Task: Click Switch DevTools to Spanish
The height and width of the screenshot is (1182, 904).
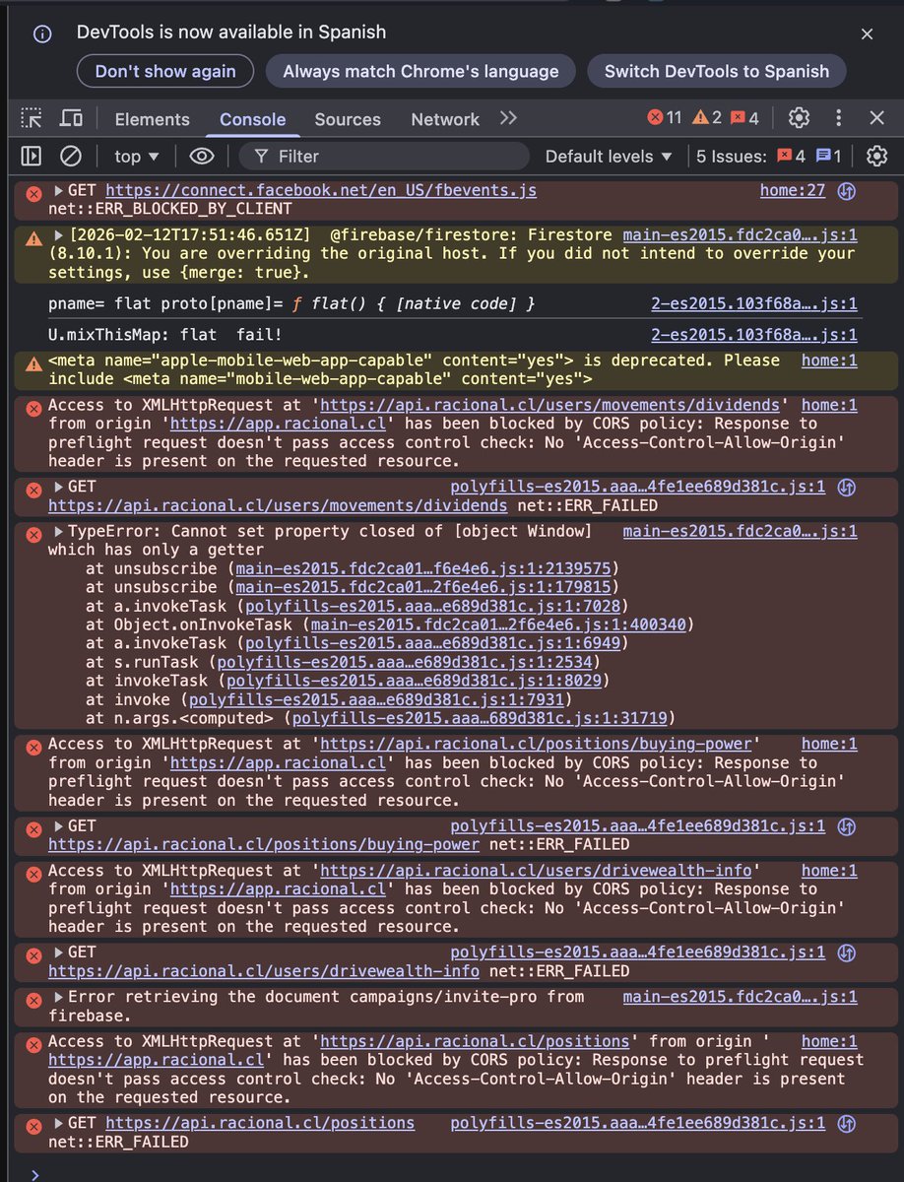Action: pos(717,71)
